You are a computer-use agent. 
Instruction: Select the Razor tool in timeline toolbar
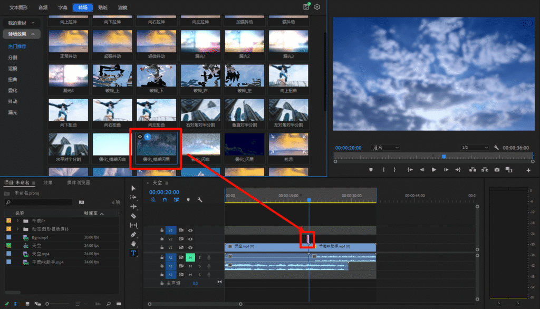coord(133,216)
